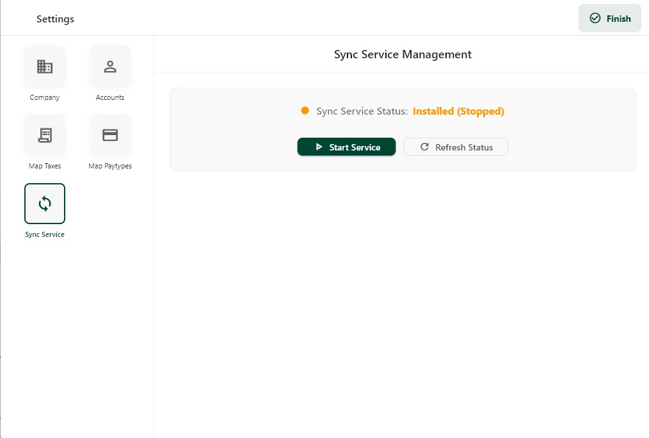Click the circular arrow on Refresh Status
Image resolution: width=649 pixels, height=438 pixels.
(424, 147)
